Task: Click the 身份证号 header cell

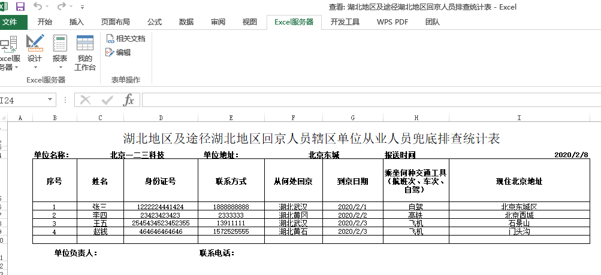Action: (x=161, y=181)
